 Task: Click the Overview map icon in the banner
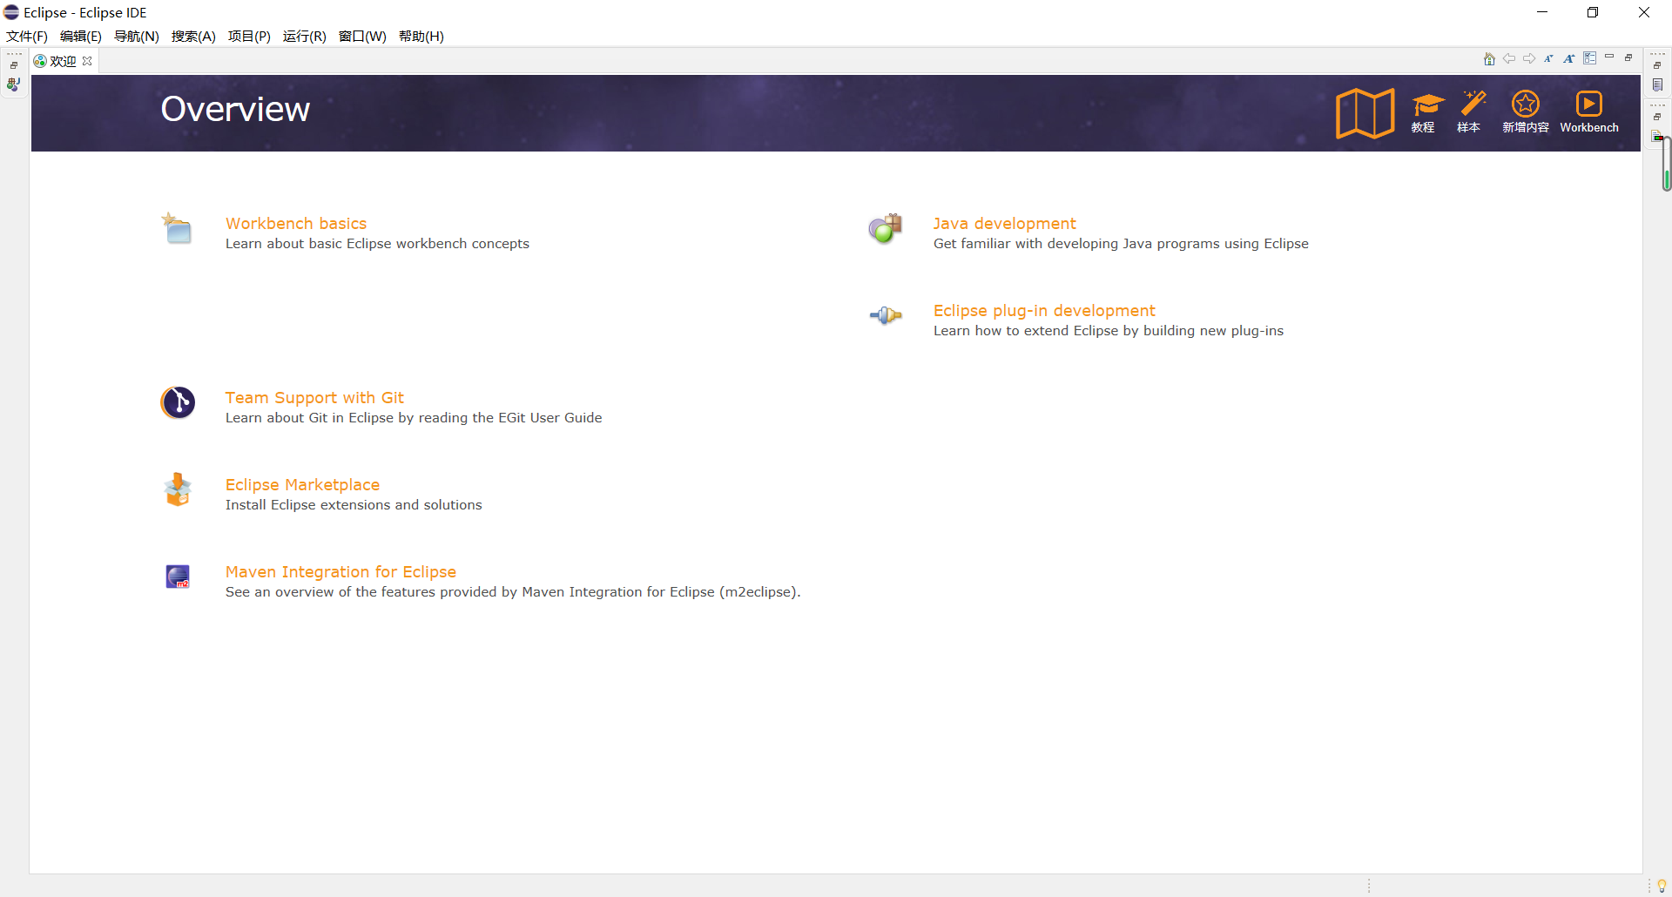click(1364, 111)
